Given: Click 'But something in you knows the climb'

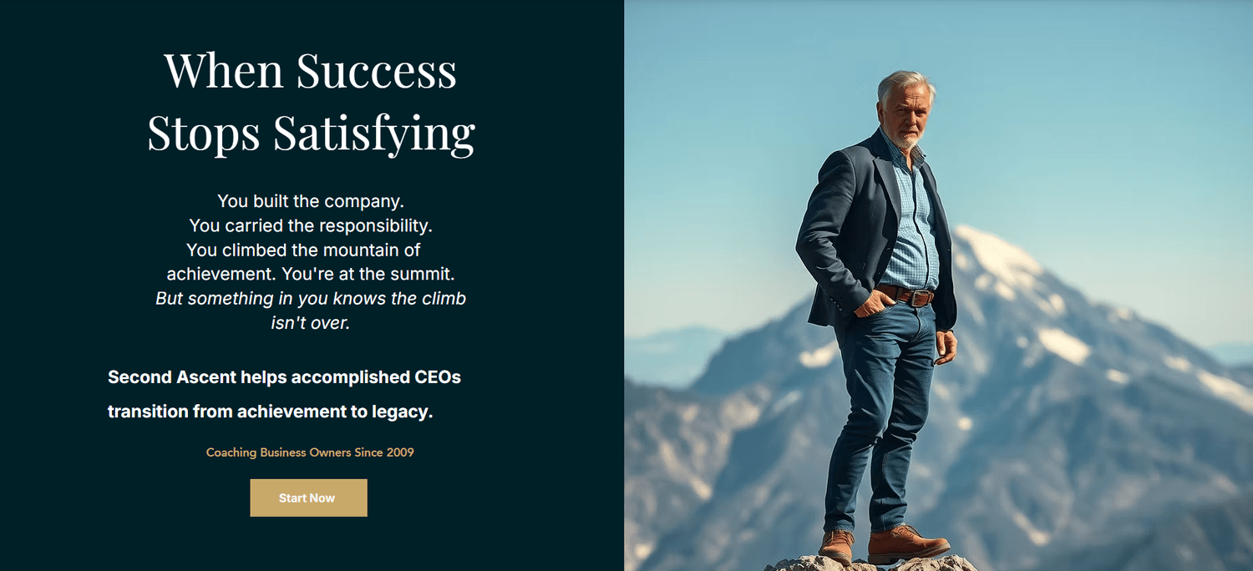Looking at the screenshot, I should tap(311, 299).
